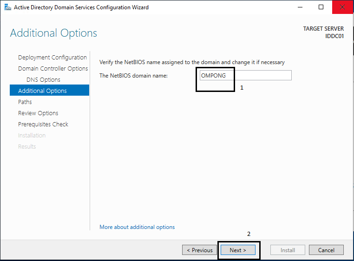354x261 pixels.
Task: Select the disabled Installation step
Action: (32, 136)
